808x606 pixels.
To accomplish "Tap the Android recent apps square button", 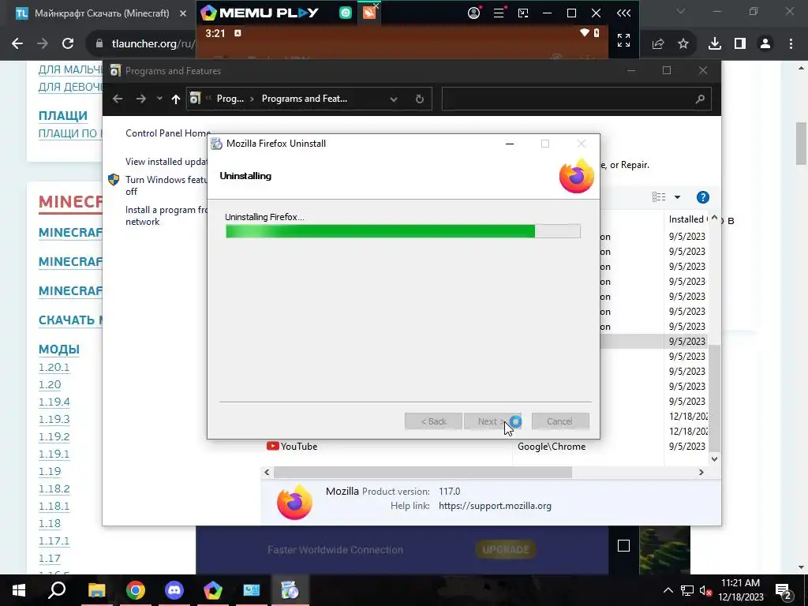I will click(623, 546).
